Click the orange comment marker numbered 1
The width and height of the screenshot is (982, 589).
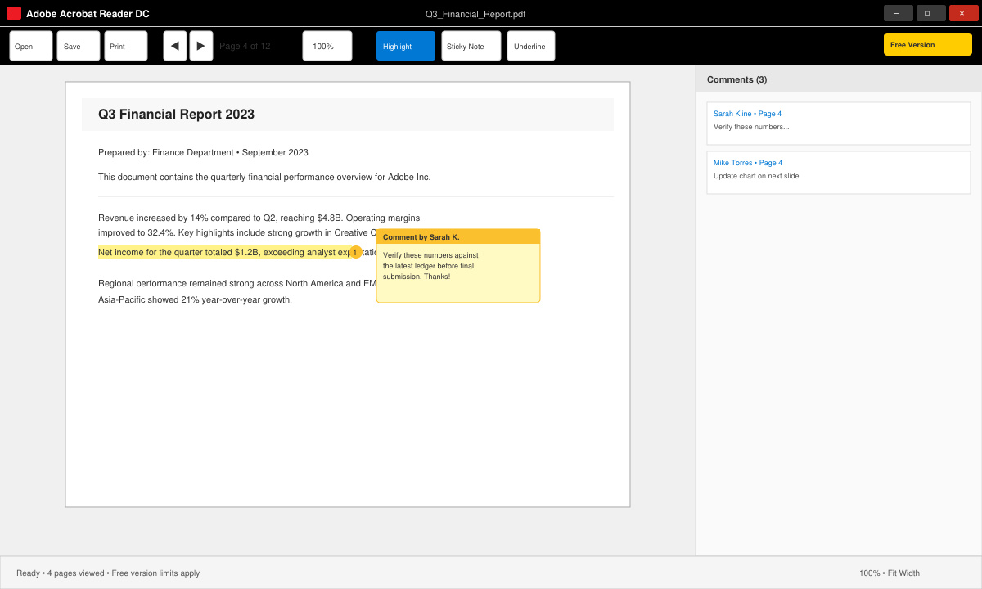[355, 252]
